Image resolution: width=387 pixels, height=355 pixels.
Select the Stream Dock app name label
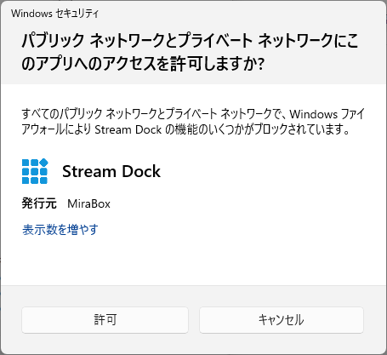[x=111, y=171]
